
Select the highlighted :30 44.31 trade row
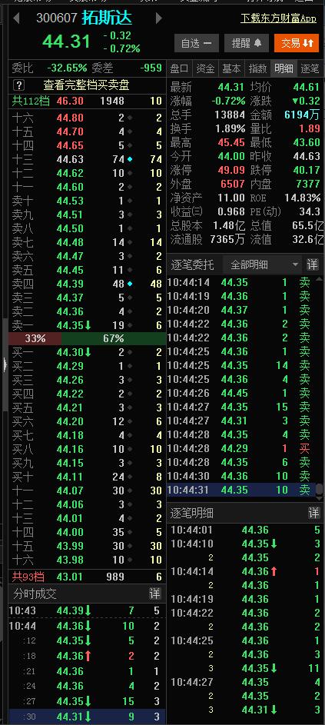87,717
